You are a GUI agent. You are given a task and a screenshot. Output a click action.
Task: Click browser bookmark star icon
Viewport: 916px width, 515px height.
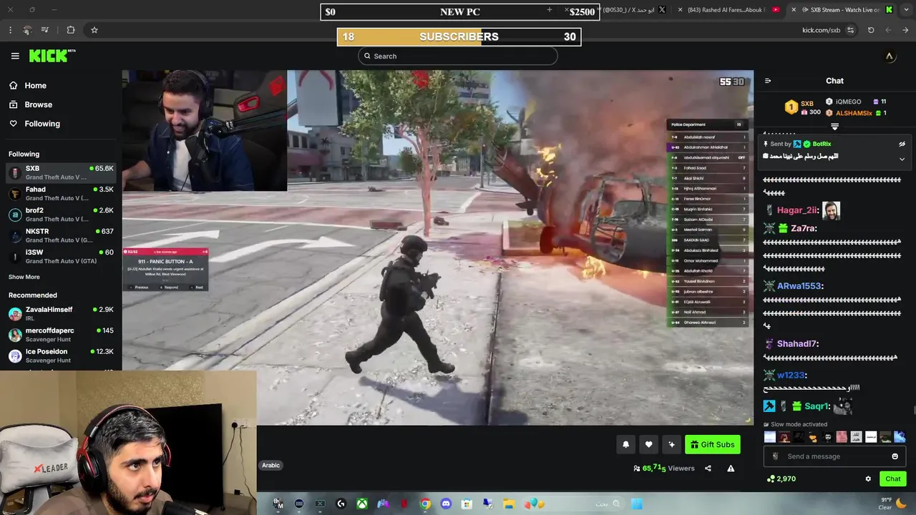(x=94, y=30)
